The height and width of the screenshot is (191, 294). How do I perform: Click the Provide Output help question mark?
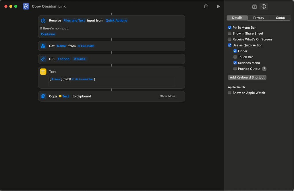point(264,69)
